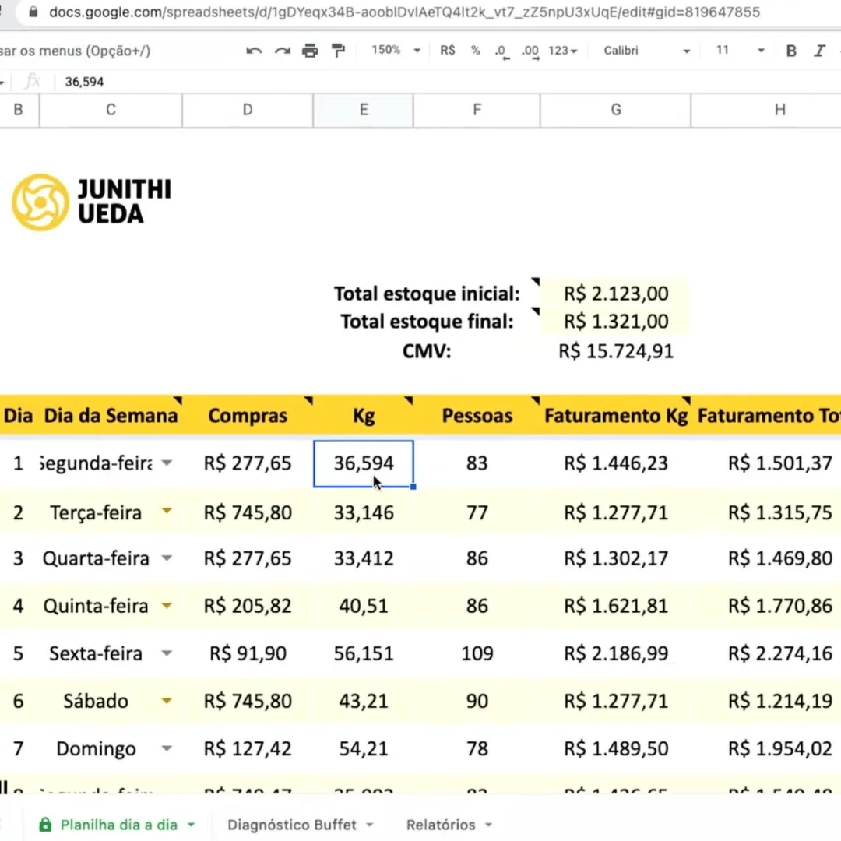Select Kg cell 36,594
The width and height of the screenshot is (841, 841).
[363, 463]
